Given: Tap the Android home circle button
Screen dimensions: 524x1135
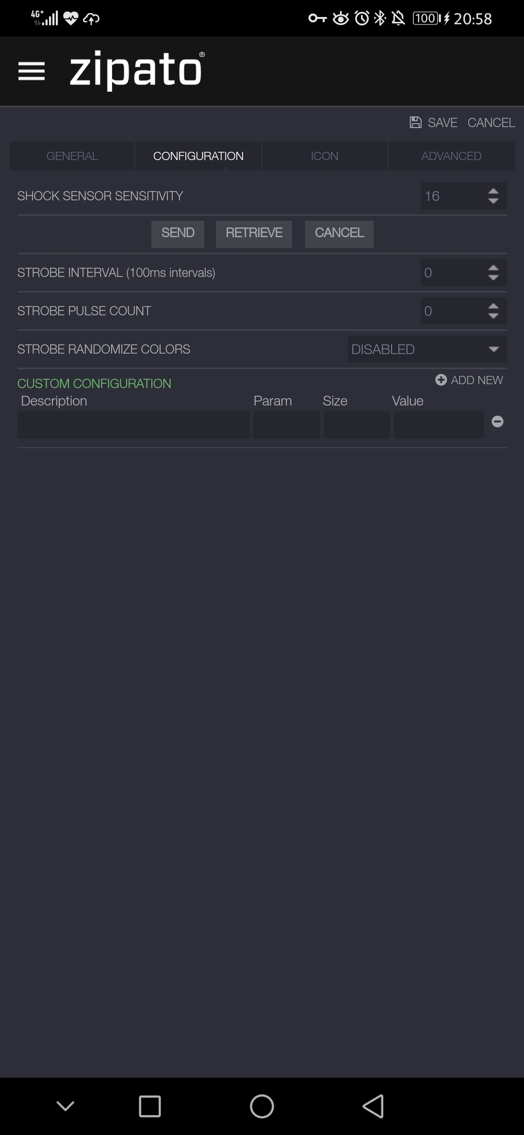Looking at the screenshot, I should [262, 1106].
